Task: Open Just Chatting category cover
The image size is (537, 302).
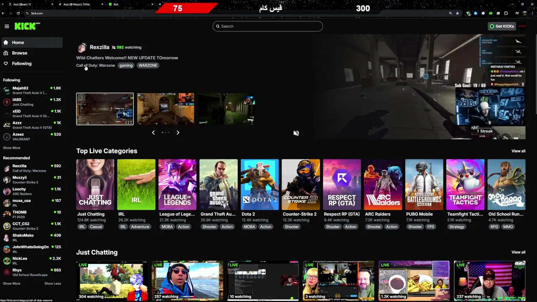Action: click(95, 185)
